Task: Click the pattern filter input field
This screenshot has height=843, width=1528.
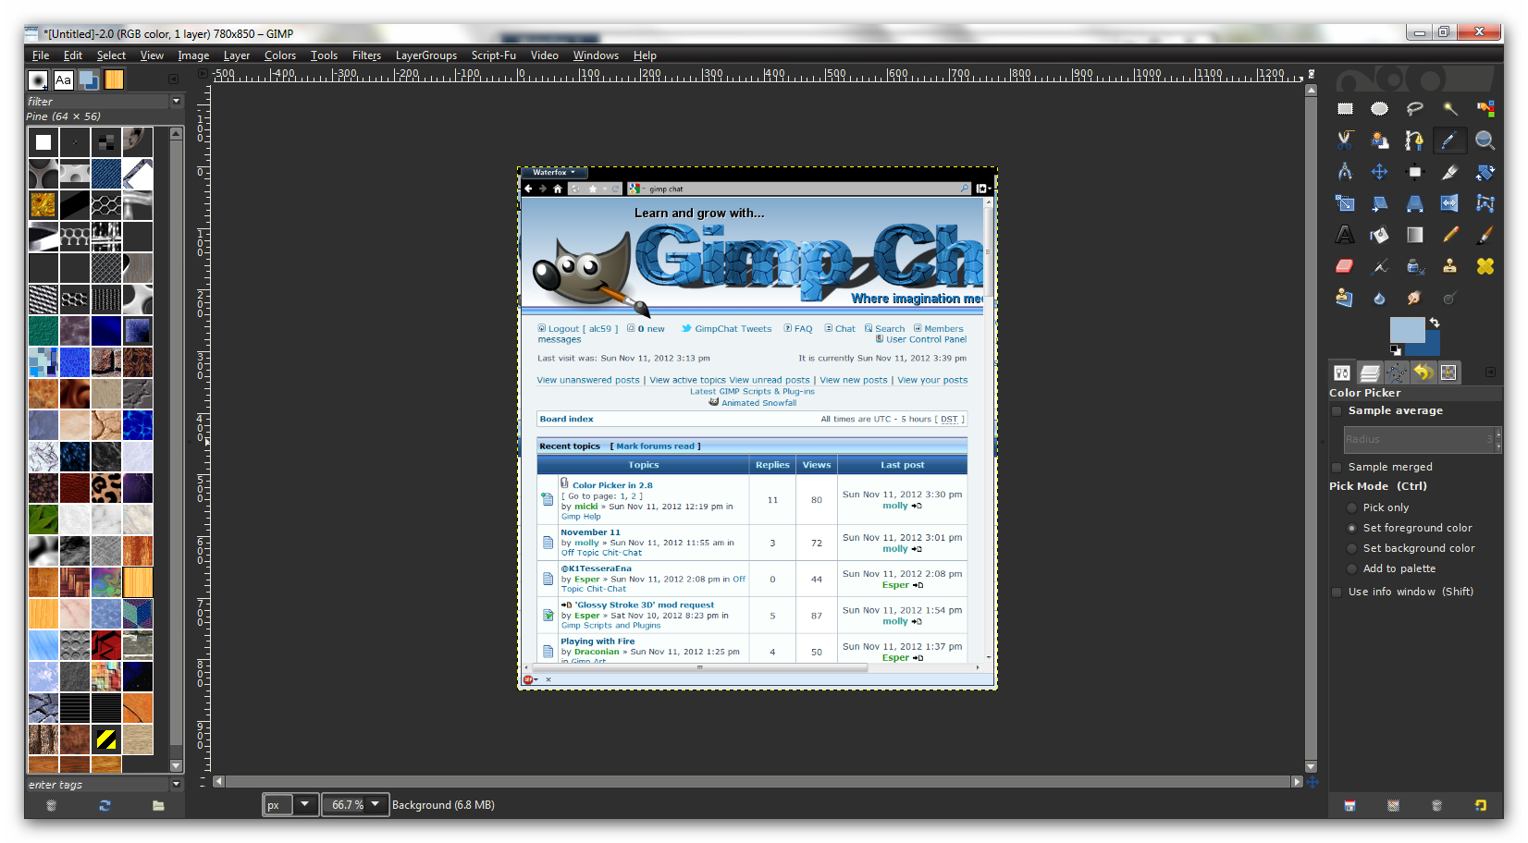Action: (x=97, y=101)
